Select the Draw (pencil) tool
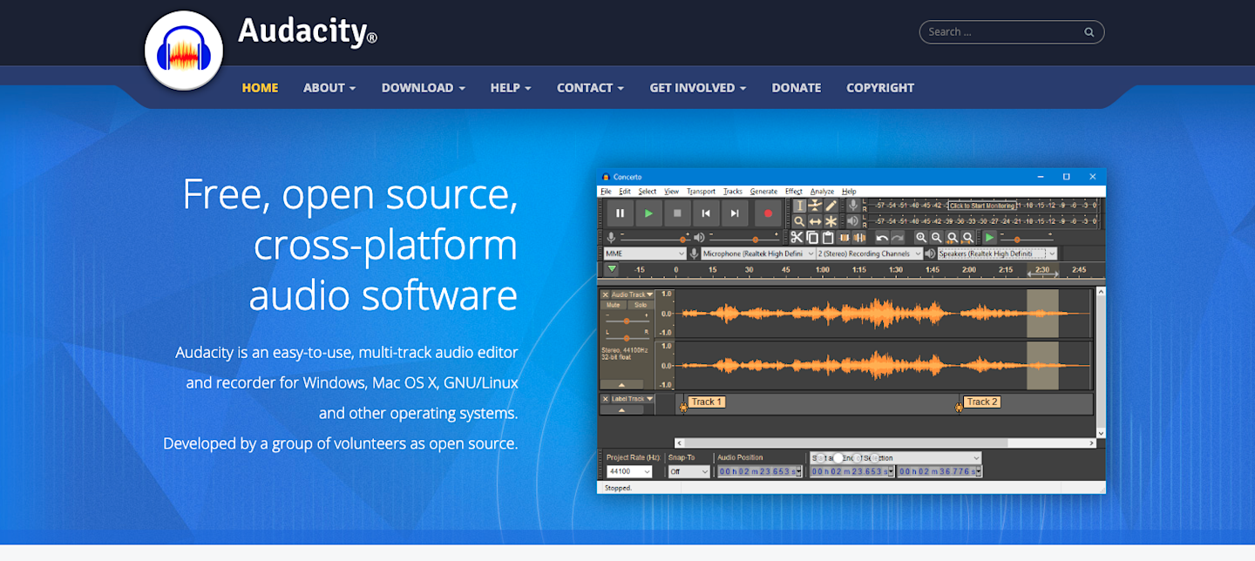This screenshot has height=561, width=1255. 831,206
